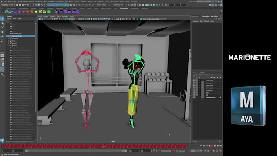Expand the group1 node in Outliner
This screenshot has height=156, width=277.
[x=9, y=43]
